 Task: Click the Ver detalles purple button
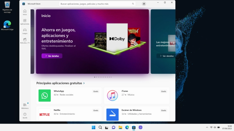pos(52,56)
